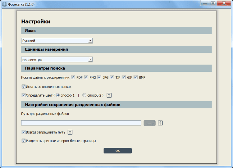
Task: Uncheck the BMP extension checkbox
Action: (x=136, y=77)
